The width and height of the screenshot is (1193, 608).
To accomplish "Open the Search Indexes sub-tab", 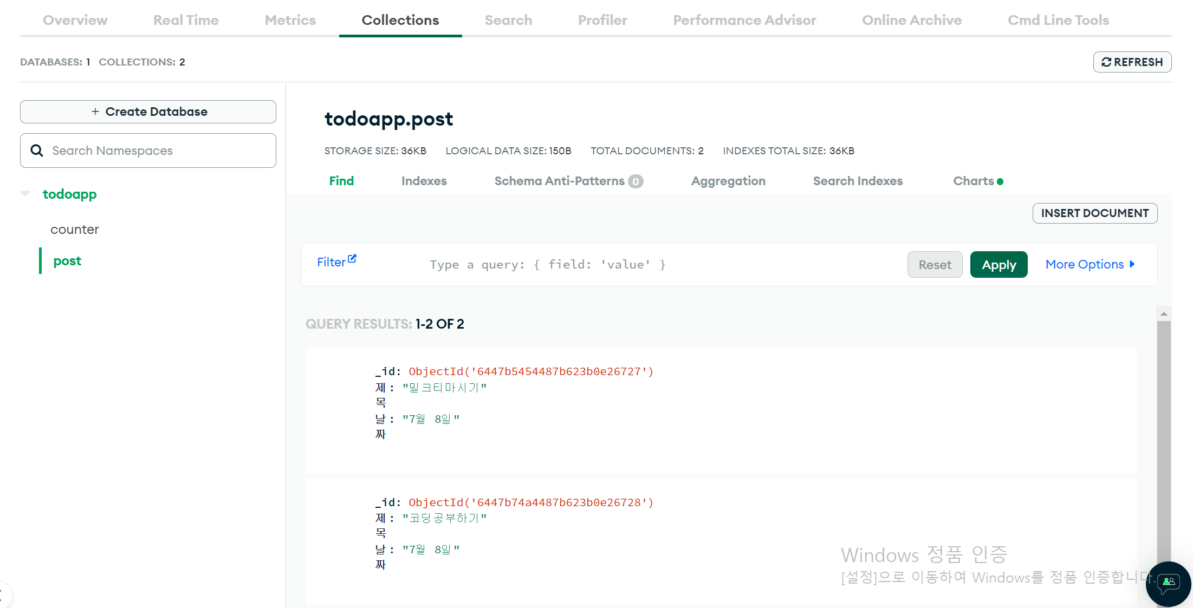I will (x=858, y=181).
